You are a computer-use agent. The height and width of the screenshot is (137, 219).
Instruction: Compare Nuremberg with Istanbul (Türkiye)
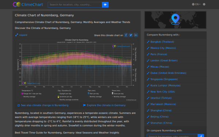pyautogui.click(x=161, y=98)
